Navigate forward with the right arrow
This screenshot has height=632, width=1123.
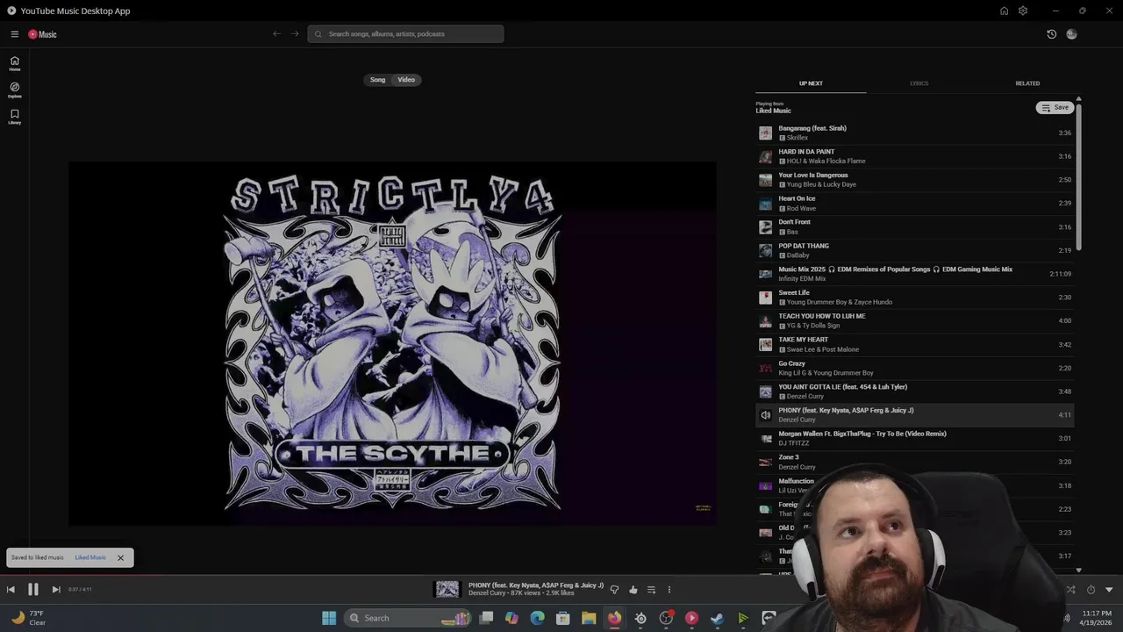[295, 34]
